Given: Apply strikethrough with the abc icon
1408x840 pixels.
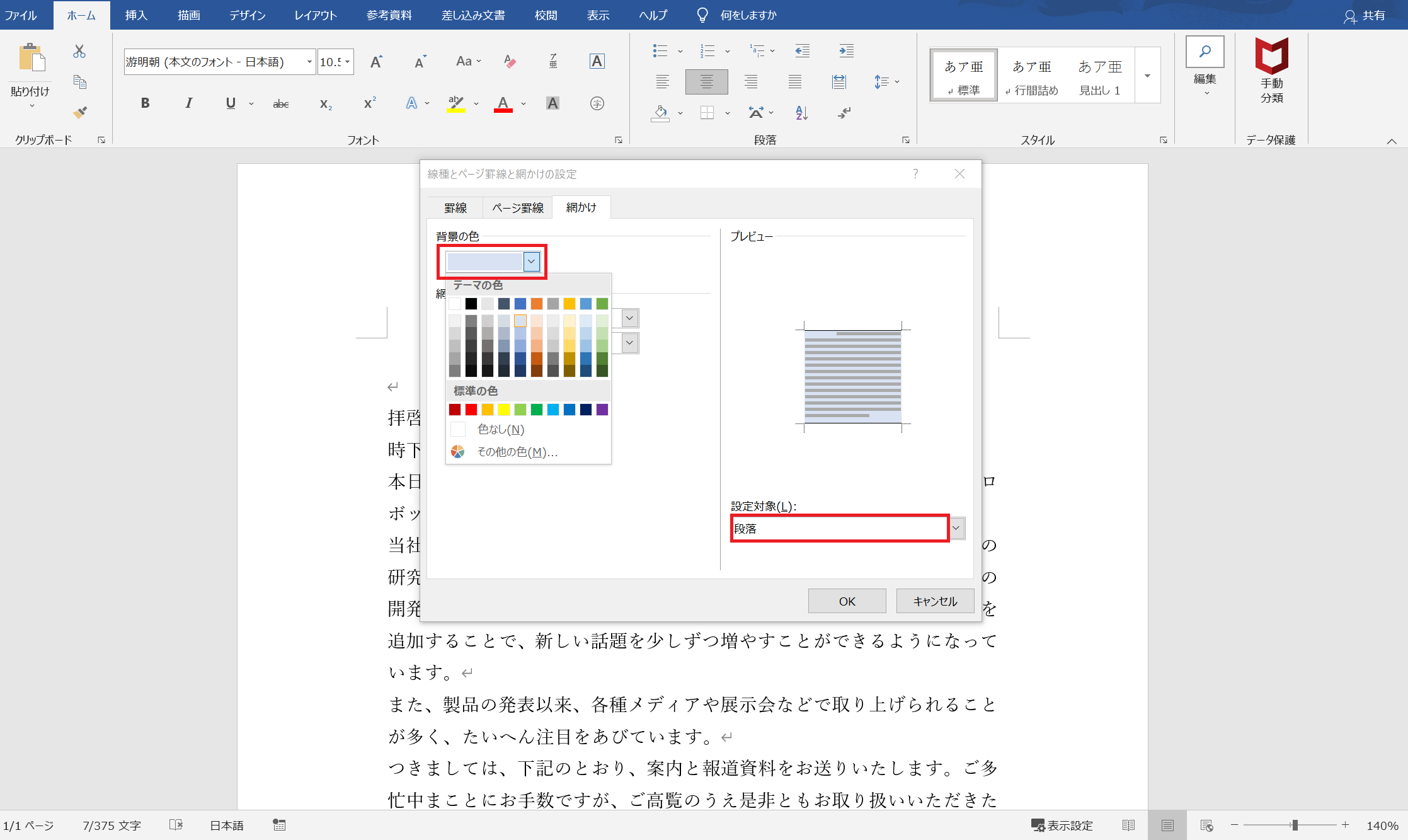Looking at the screenshot, I should coord(281,103).
